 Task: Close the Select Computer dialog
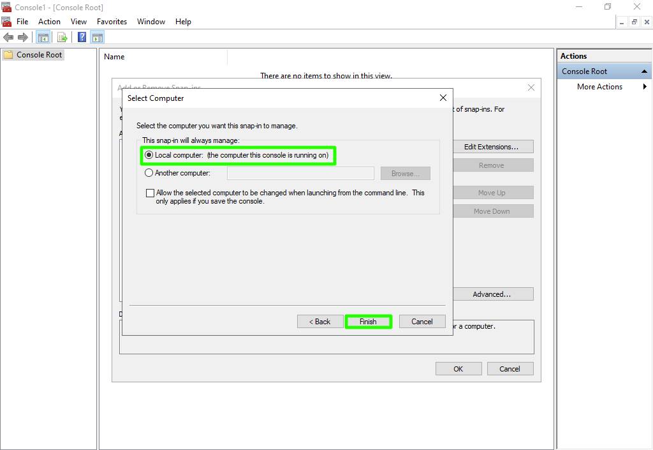[x=443, y=98]
